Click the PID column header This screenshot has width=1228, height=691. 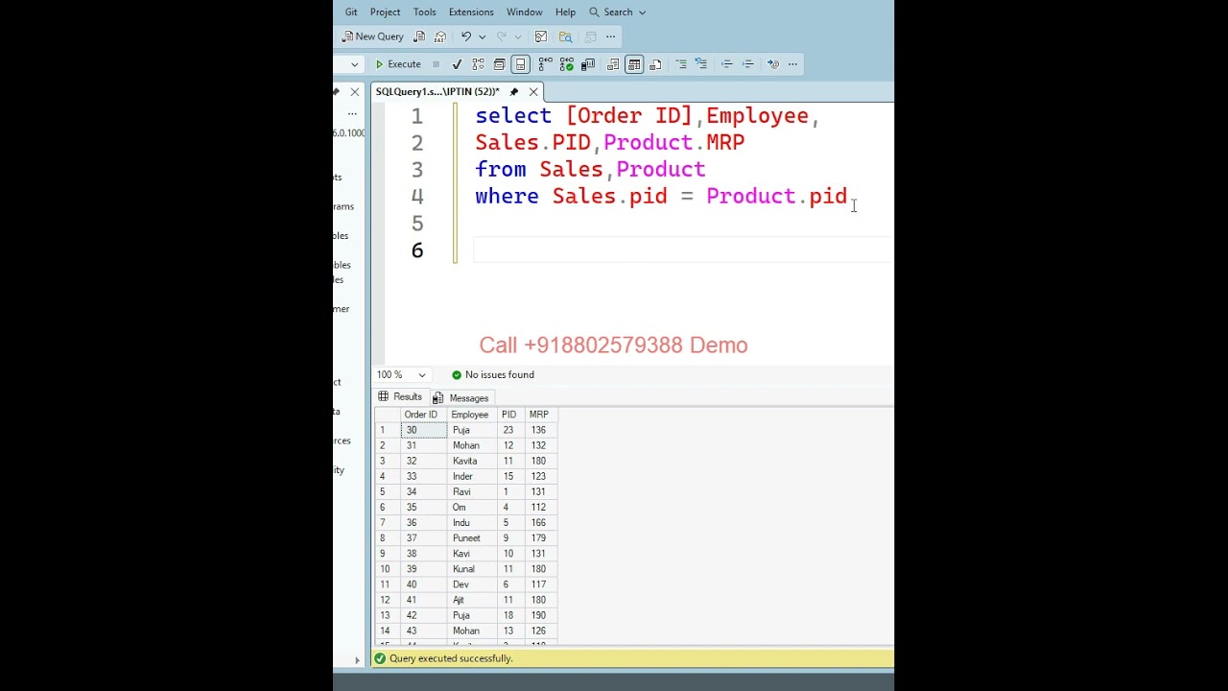pos(511,415)
